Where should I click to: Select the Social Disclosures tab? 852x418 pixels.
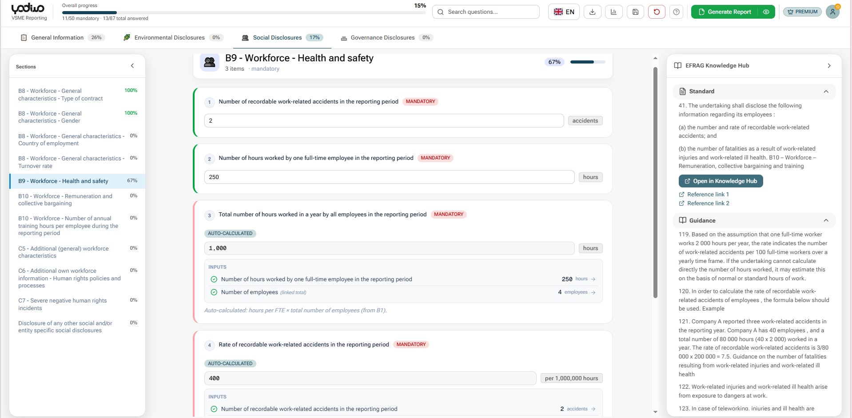[282, 38]
